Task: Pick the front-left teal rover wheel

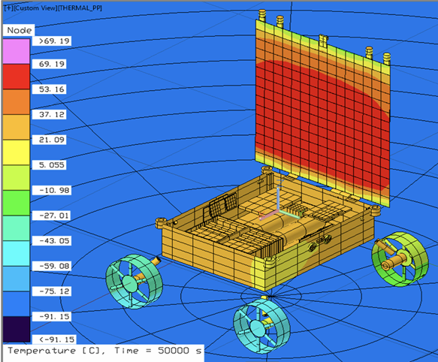Action: pos(134,282)
